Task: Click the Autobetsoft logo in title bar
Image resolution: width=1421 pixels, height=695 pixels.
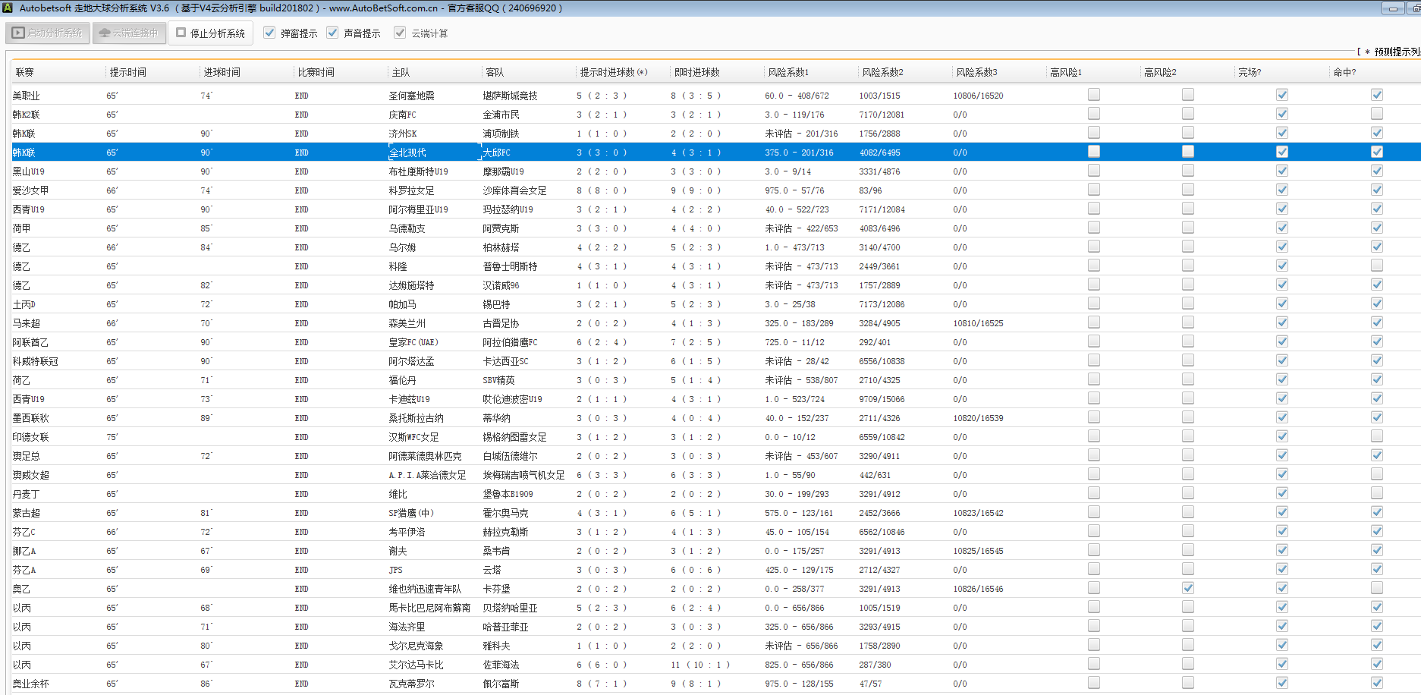Action: click(8, 8)
